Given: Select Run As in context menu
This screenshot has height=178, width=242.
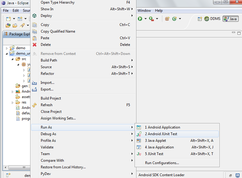Looking at the screenshot, I should [x=84, y=127].
